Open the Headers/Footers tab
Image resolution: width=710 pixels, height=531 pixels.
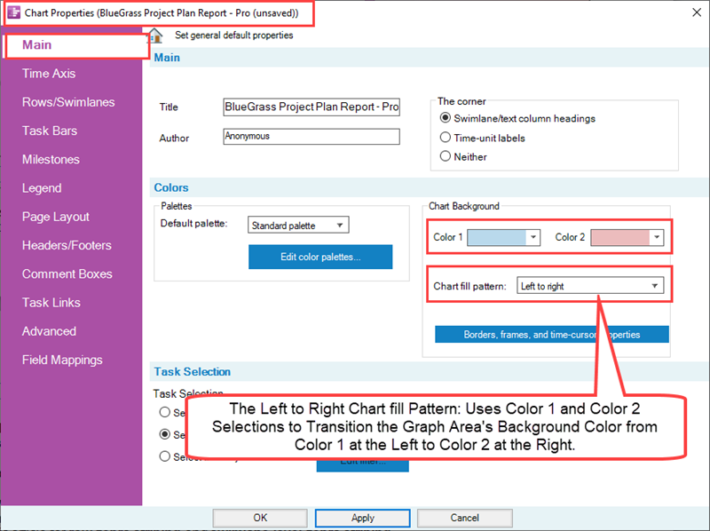coord(67,245)
